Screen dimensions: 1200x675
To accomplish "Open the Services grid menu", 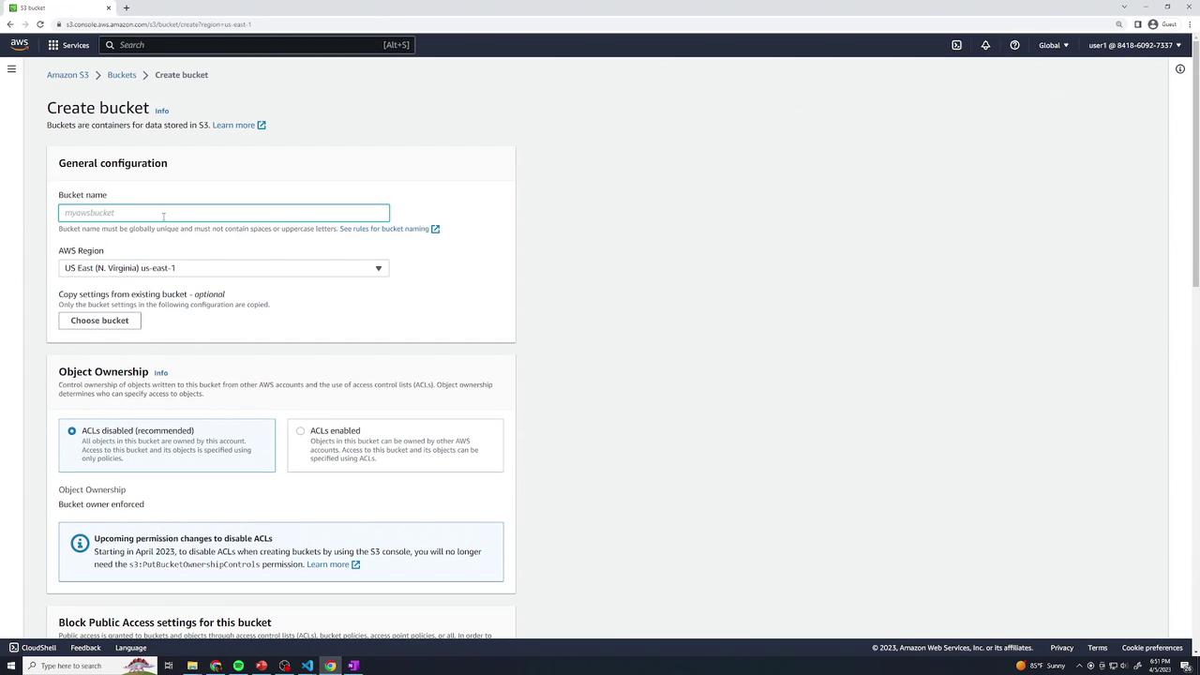I will 53,45.
